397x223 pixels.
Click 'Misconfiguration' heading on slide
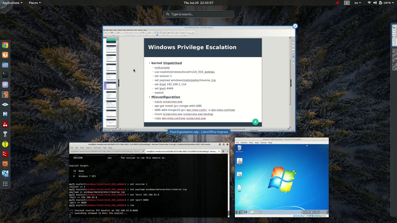tap(166, 97)
